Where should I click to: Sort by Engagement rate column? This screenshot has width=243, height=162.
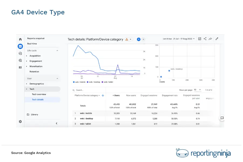(170, 96)
